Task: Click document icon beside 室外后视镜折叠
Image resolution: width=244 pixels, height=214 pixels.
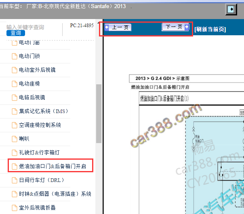Action: [15, 208]
